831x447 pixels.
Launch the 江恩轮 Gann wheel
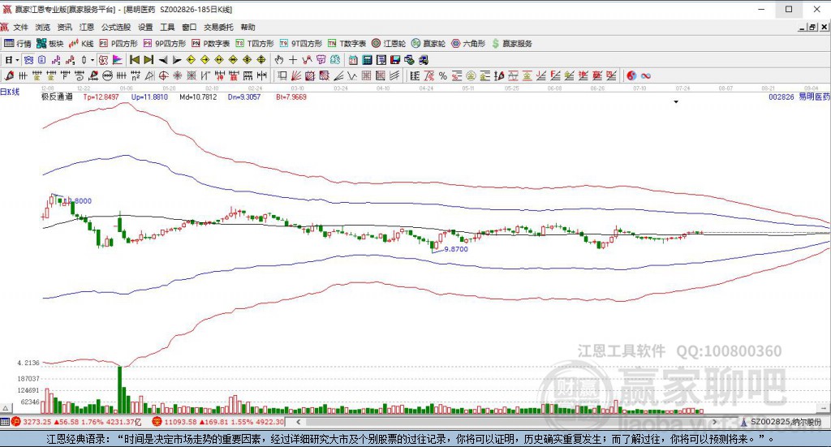point(389,44)
